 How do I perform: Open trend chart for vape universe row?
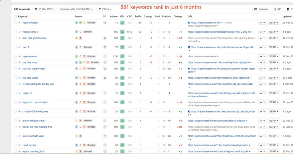262,23
